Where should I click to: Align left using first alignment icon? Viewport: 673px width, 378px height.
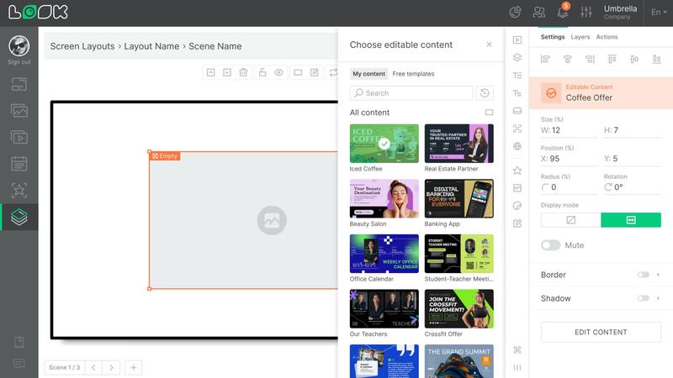[545, 59]
